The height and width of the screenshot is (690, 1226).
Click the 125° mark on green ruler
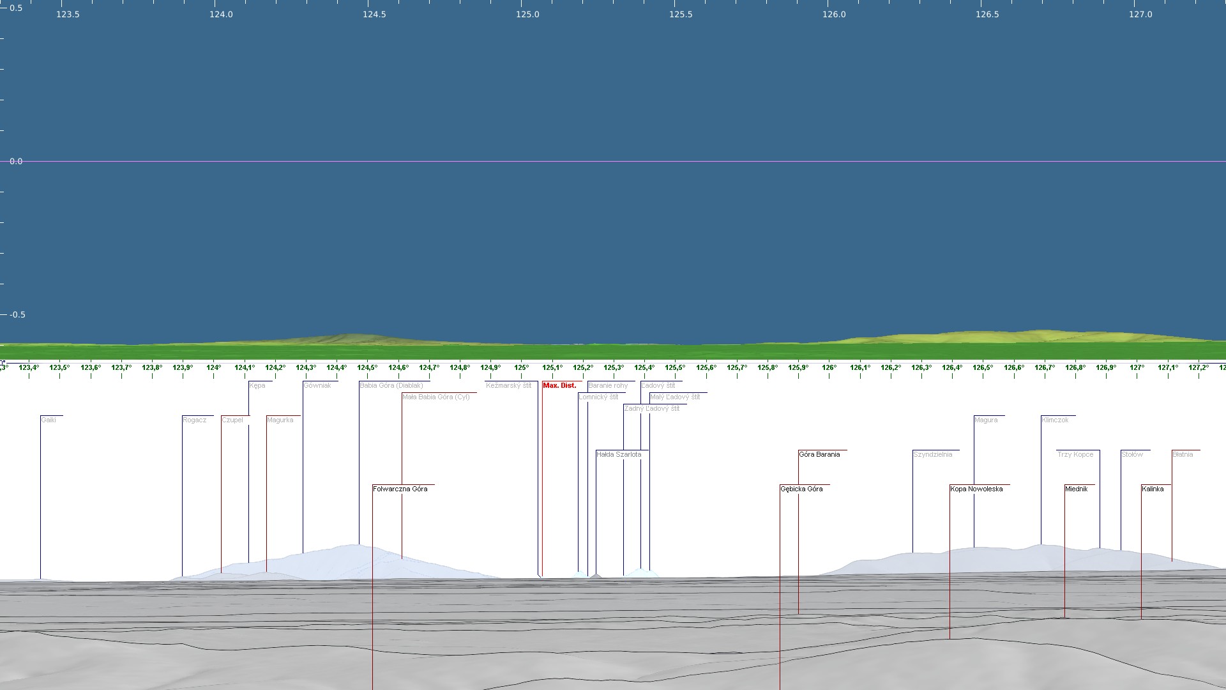521,367
